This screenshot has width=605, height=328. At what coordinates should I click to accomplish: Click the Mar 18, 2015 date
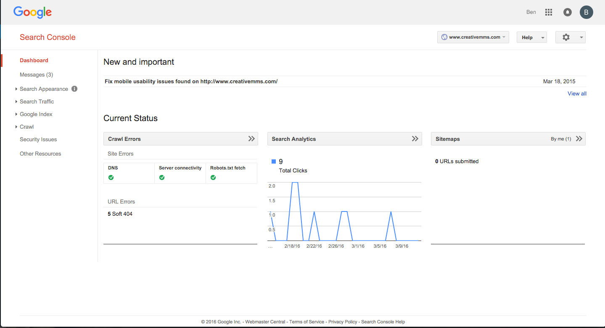click(559, 81)
